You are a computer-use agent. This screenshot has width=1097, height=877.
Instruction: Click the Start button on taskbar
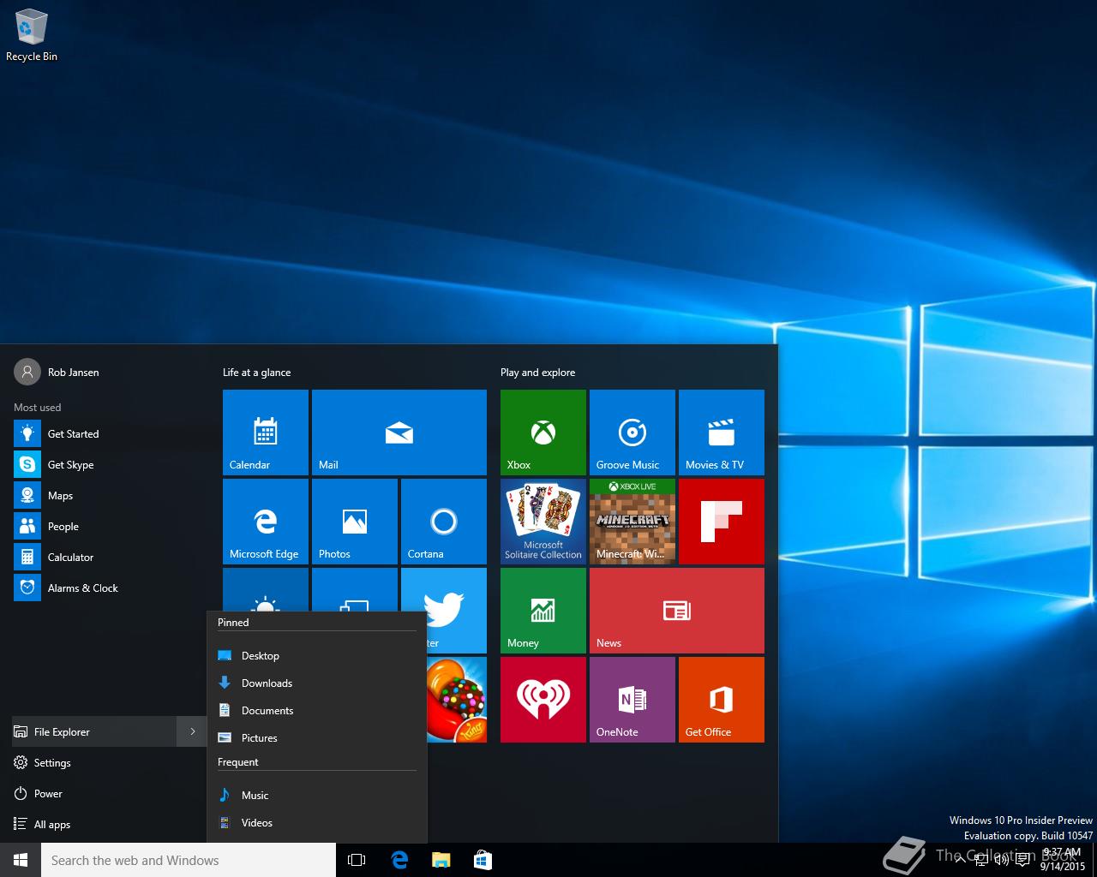(x=21, y=860)
